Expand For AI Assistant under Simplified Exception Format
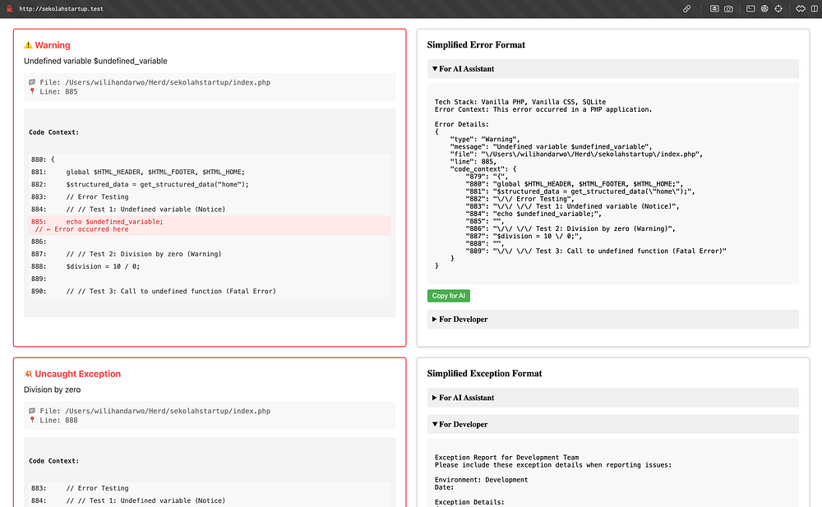 tap(613, 398)
